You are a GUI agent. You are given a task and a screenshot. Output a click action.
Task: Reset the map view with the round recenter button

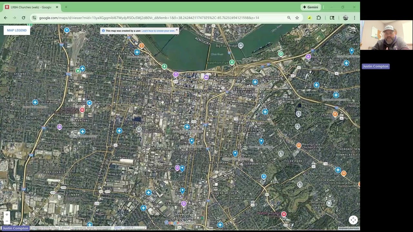coord(353,220)
